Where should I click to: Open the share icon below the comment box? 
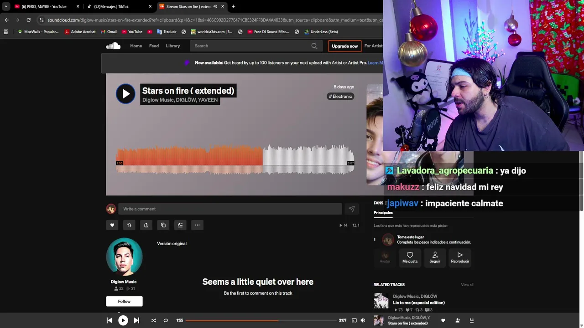pos(146,225)
